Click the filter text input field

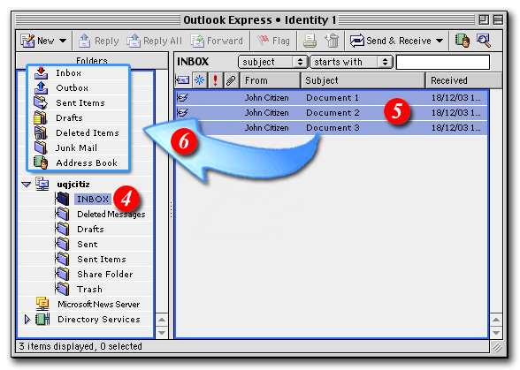tap(443, 62)
